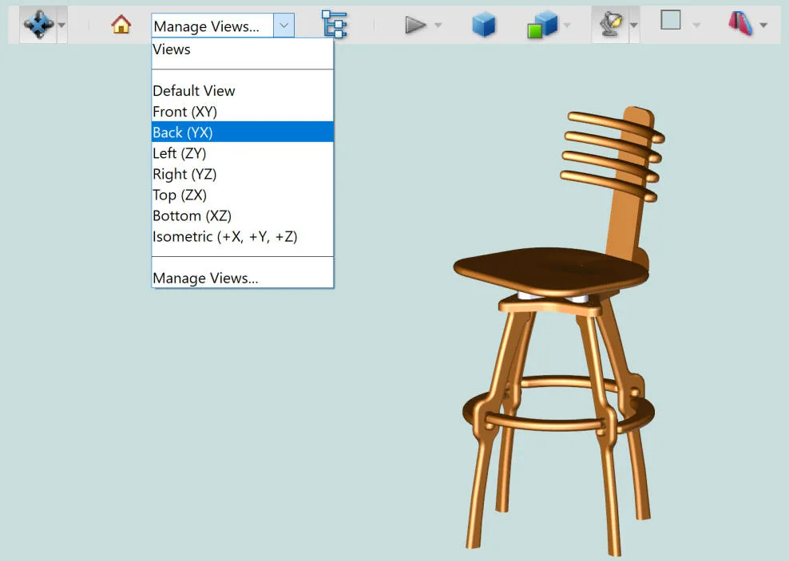Image resolution: width=789 pixels, height=561 pixels.
Task: Click the blue cube rendering icon
Action: 484,25
